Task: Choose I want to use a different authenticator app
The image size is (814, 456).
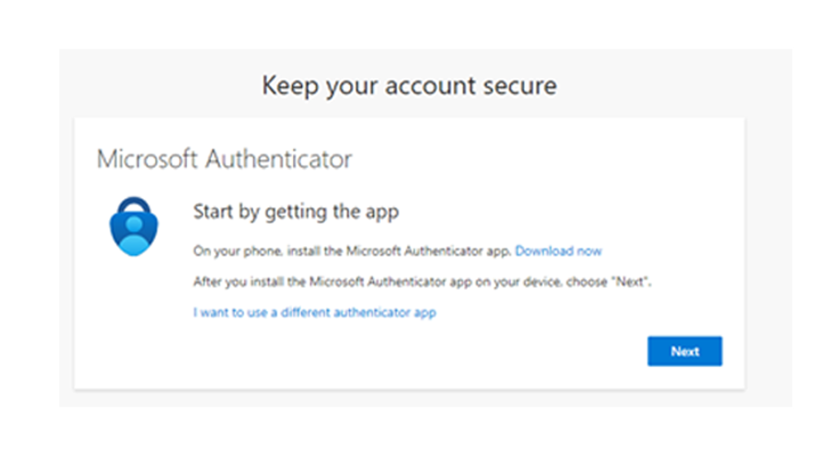Action: pos(314,313)
